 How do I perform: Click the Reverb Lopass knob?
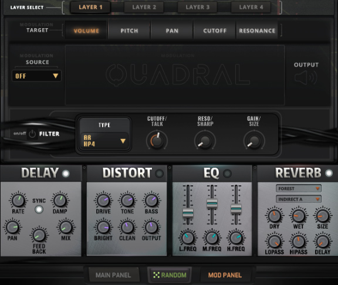pos(275,241)
